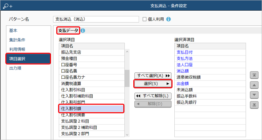Select 口座名義カナ in the available list
Screen dimensions: 262x140
coord(92,77)
